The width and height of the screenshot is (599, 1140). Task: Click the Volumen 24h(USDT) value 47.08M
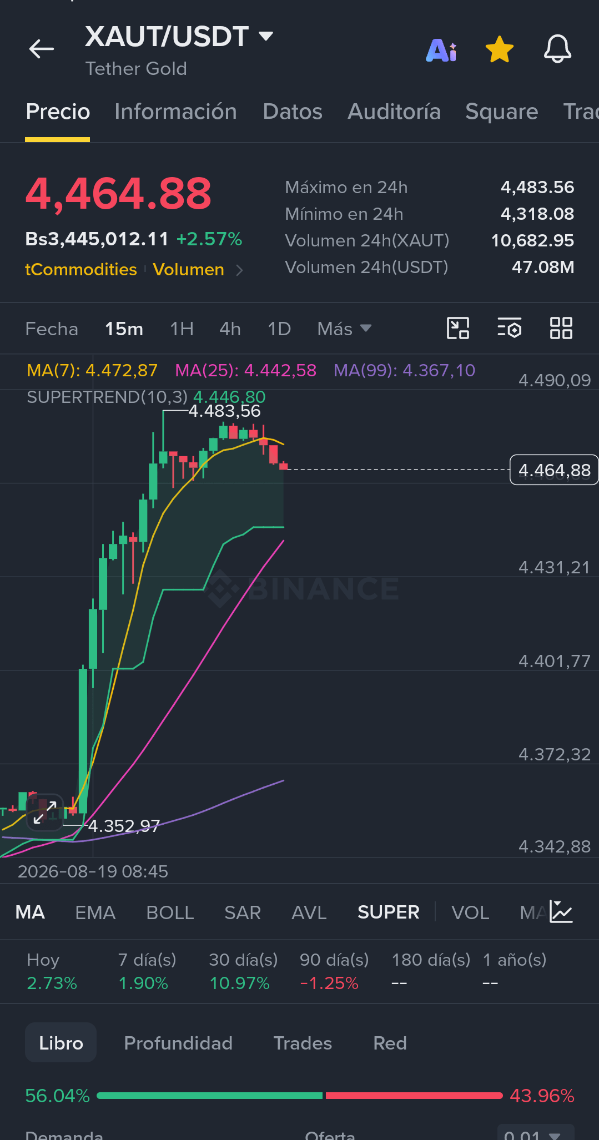(x=543, y=268)
